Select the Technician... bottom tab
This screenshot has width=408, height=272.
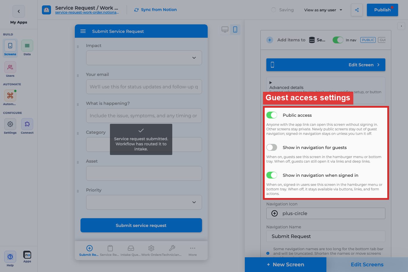pyautogui.click(x=172, y=251)
